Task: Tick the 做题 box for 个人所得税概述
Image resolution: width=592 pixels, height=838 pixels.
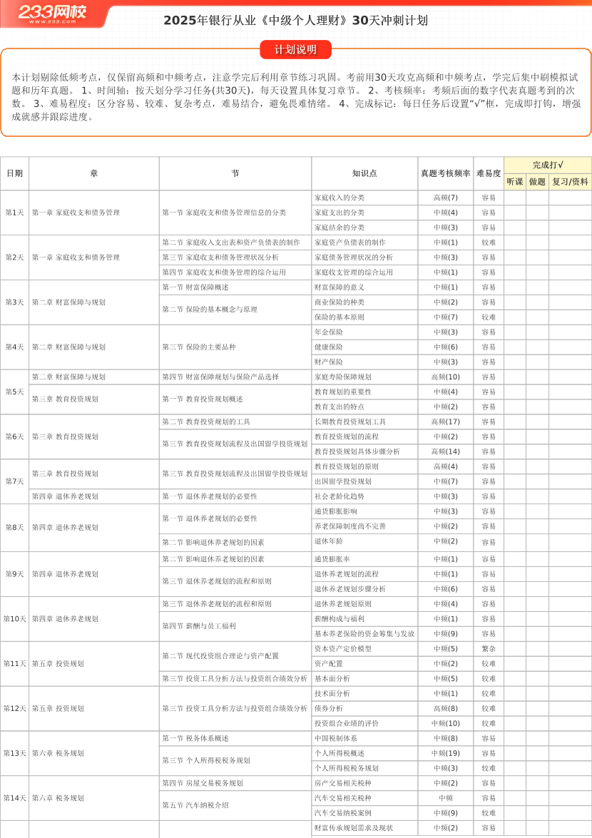Action: [537, 754]
